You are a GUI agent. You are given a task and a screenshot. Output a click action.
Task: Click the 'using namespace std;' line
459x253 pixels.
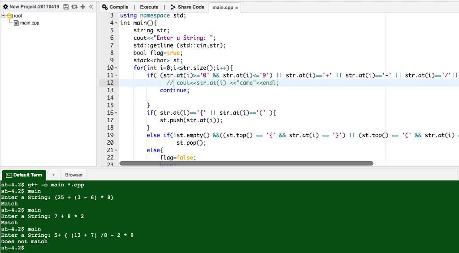pos(153,16)
